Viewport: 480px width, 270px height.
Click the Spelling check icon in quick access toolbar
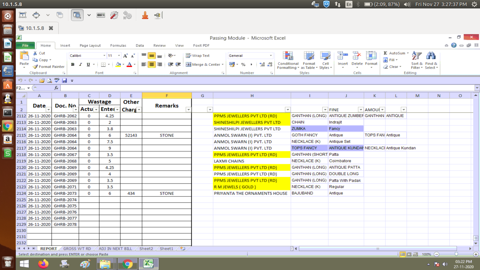click(57, 81)
